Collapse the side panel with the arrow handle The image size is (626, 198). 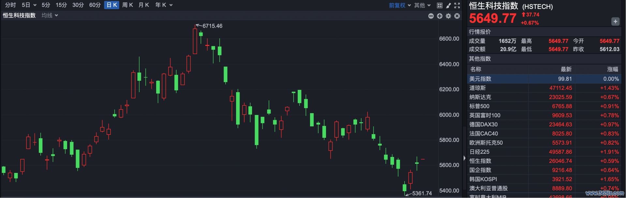(464, 158)
